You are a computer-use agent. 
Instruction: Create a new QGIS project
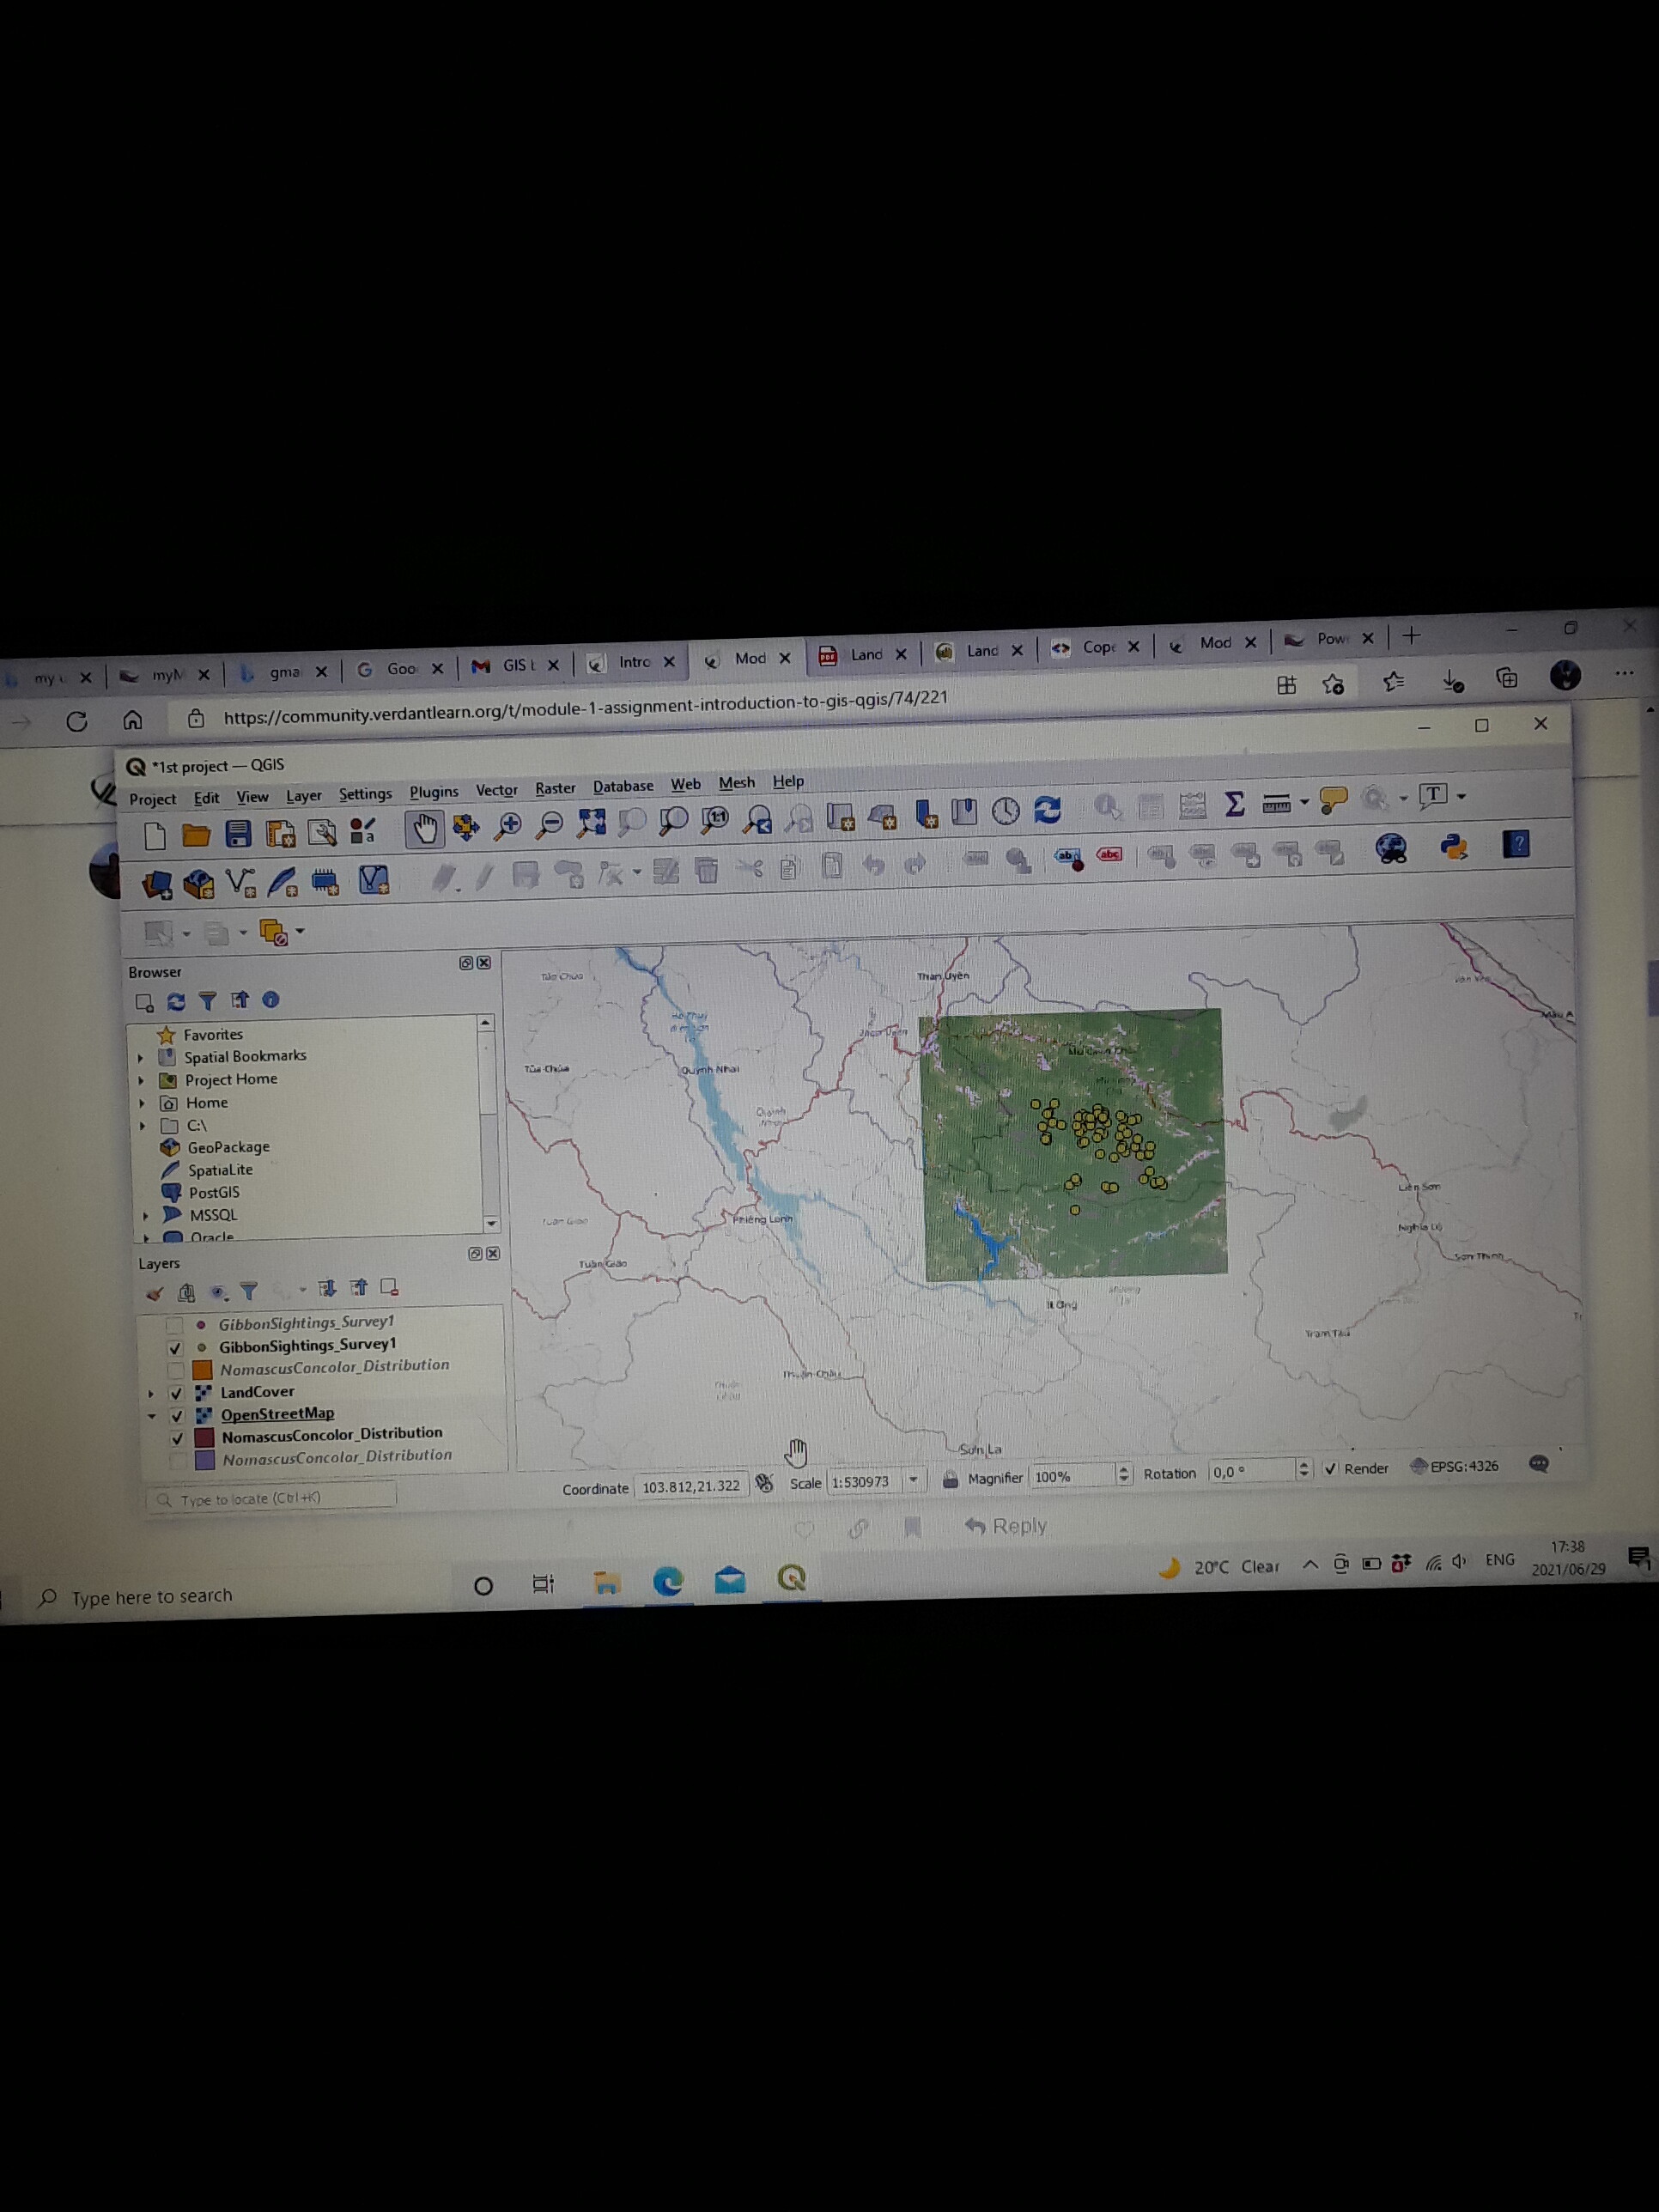tap(155, 835)
